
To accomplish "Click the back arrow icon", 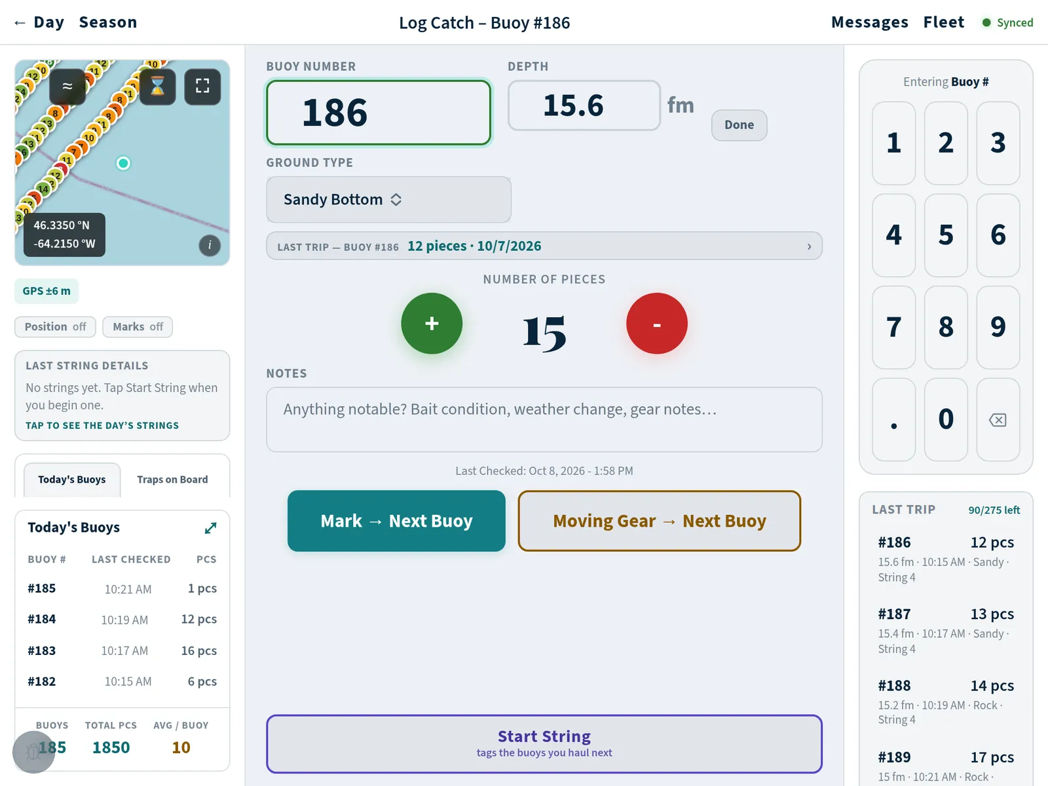I will click(20, 23).
